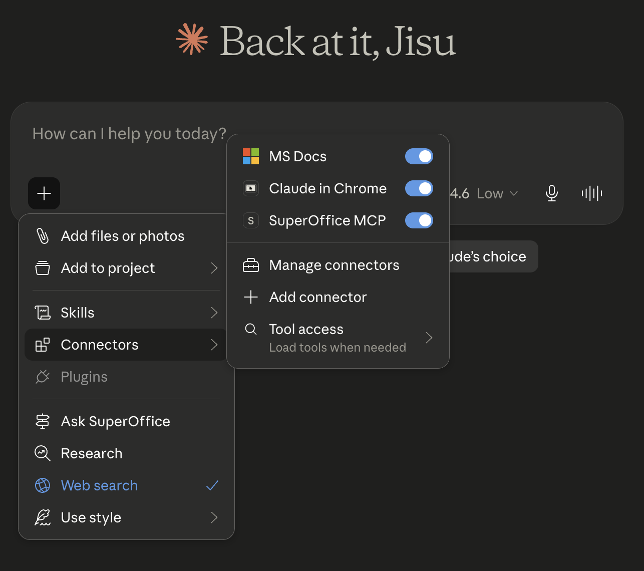Click the Plugins plug icon
The image size is (644, 571).
click(43, 377)
